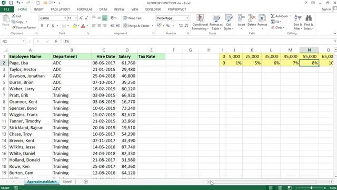Image resolution: width=337 pixels, height=190 pixels.
Task: Increase decimal places
Action: [x=181, y=26]
